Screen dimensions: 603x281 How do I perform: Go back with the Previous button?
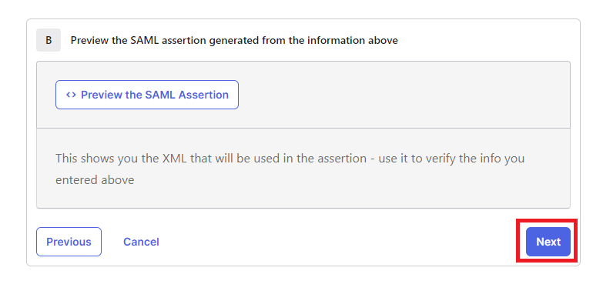pyautogui.click(x=69, y=242)
